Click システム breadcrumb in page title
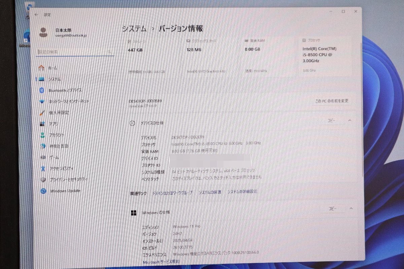404x269 pixels. point(134,29)
